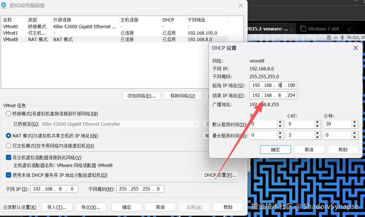The width and height of the screenshot is (365, 217).
Task: Increase 最长租用时间 hours with up arrow
Action: click(317, 133)
